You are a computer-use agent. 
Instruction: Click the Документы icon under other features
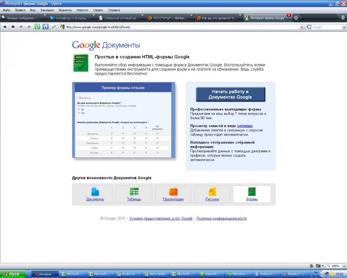95,192
